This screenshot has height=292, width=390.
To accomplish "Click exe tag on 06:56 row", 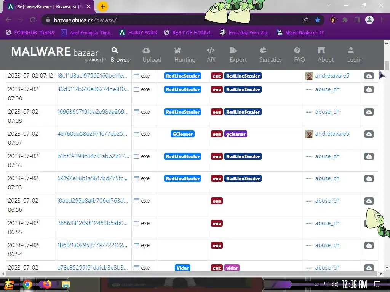I will (x=217, y=201).
